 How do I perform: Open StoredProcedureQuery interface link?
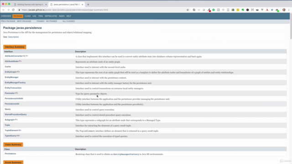(x=16, y=114)
